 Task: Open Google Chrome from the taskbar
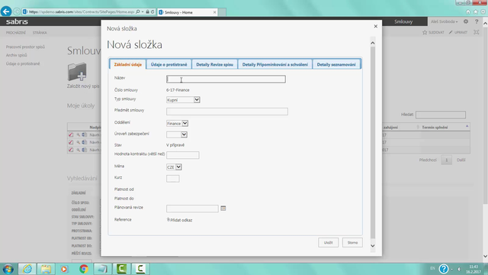[83, 269]
